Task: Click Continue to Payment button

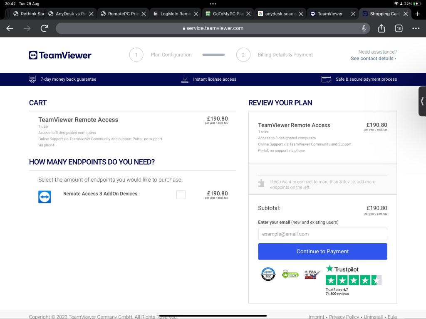Action: (x=322, y=252)
